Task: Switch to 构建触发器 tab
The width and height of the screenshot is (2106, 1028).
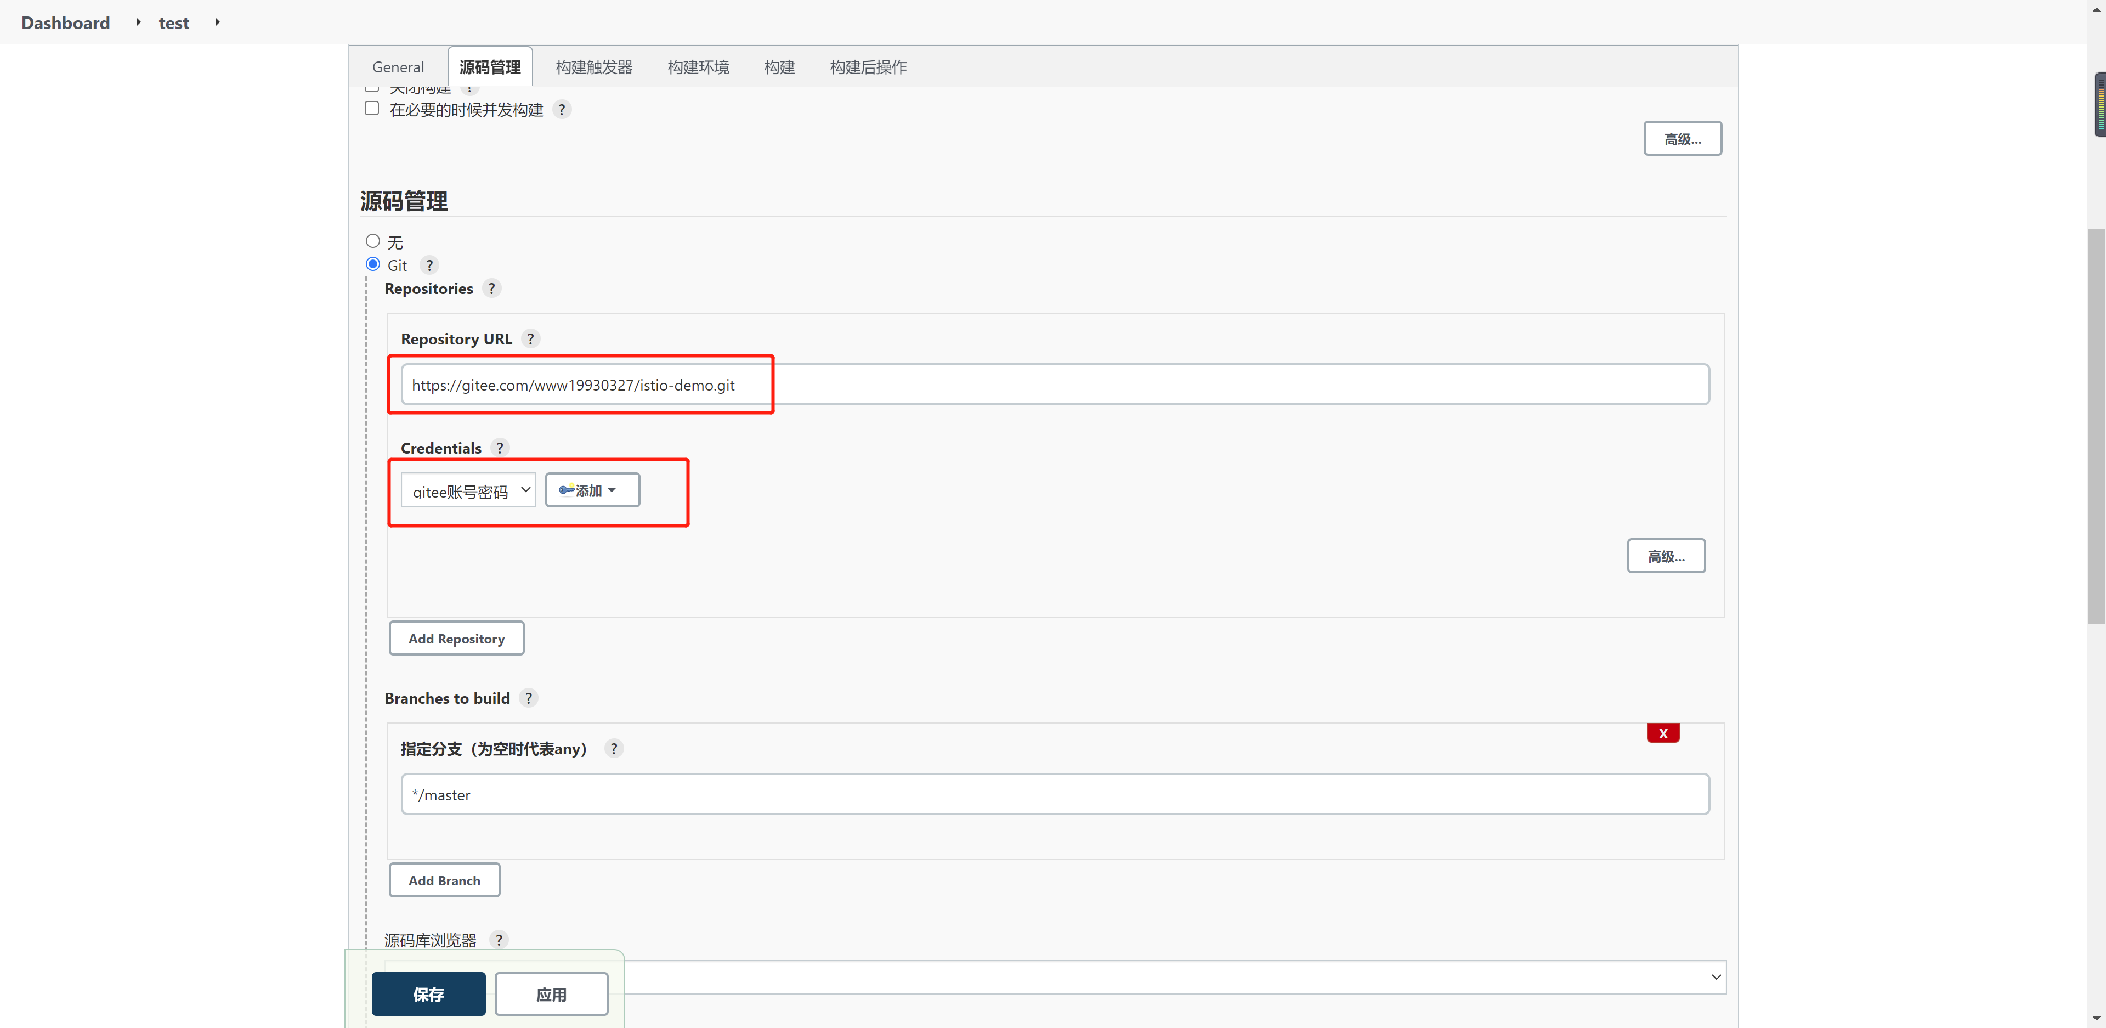Action: pos(593,67)
